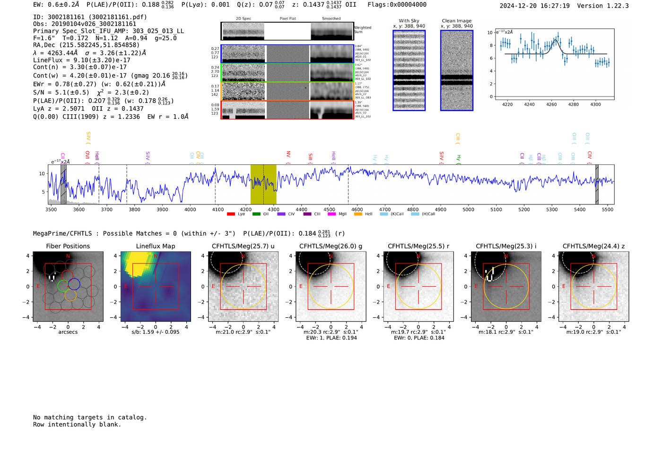Select the CFHTLS/Meg(24.4) z band image
This screenshot has width=662, height=450.
pyautogui.click(x=594, y=286)
